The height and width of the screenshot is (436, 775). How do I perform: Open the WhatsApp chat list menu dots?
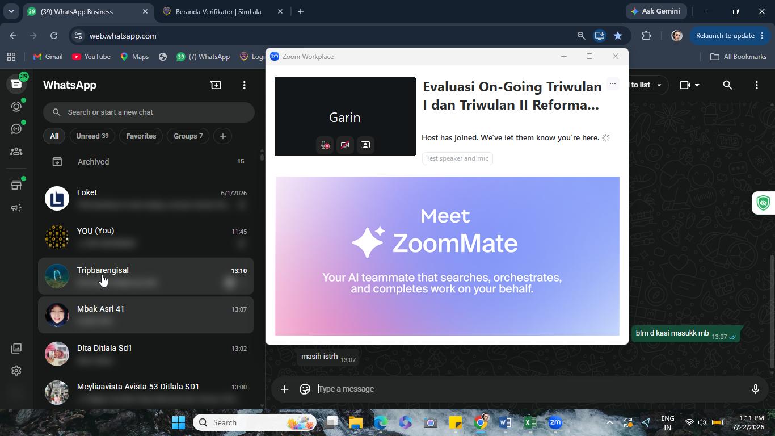245,85
